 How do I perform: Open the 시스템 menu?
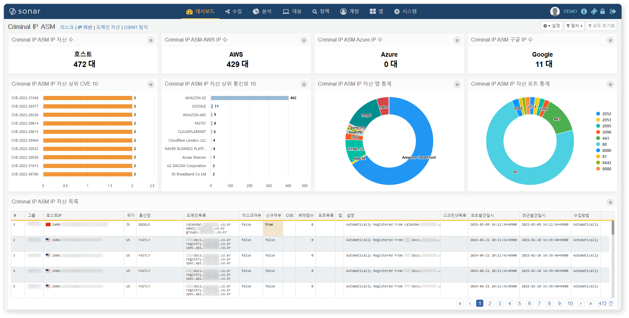click(x=405, y=11)
